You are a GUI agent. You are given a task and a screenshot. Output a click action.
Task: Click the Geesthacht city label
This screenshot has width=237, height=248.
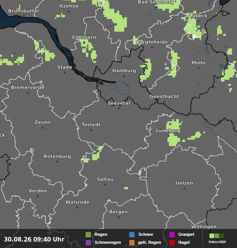(x=164, y=97)
